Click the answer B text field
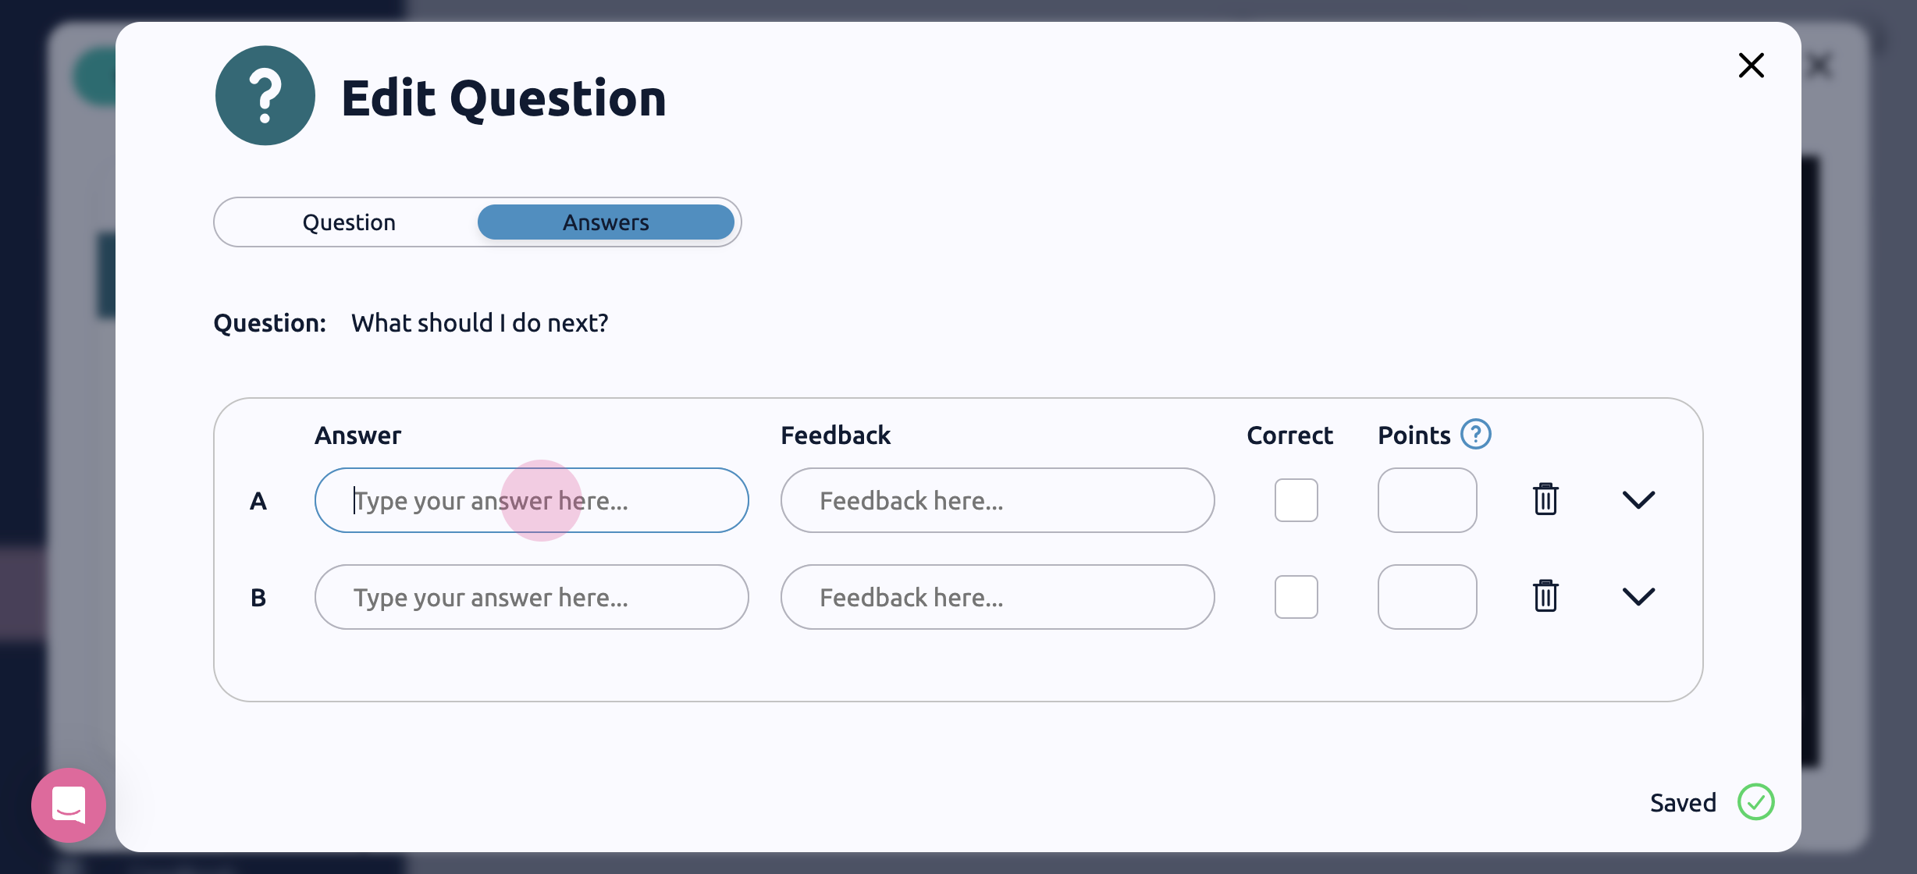The image size is (1917, 874). click(x=531, y=597)
